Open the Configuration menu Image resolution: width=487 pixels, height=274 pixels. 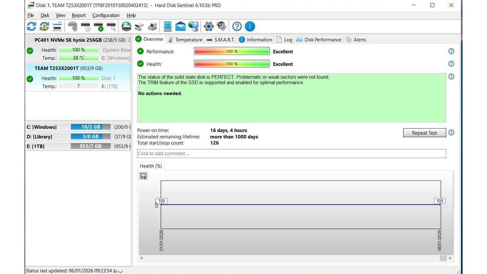pos(106,15)
